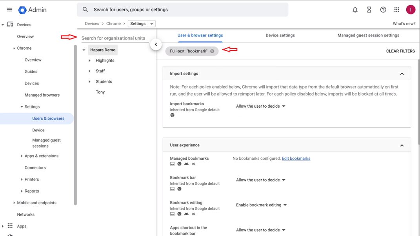Expand the Students org unit
Image resolution: width=420 pixels, height=236 pixels.
[x=89, y=81]
